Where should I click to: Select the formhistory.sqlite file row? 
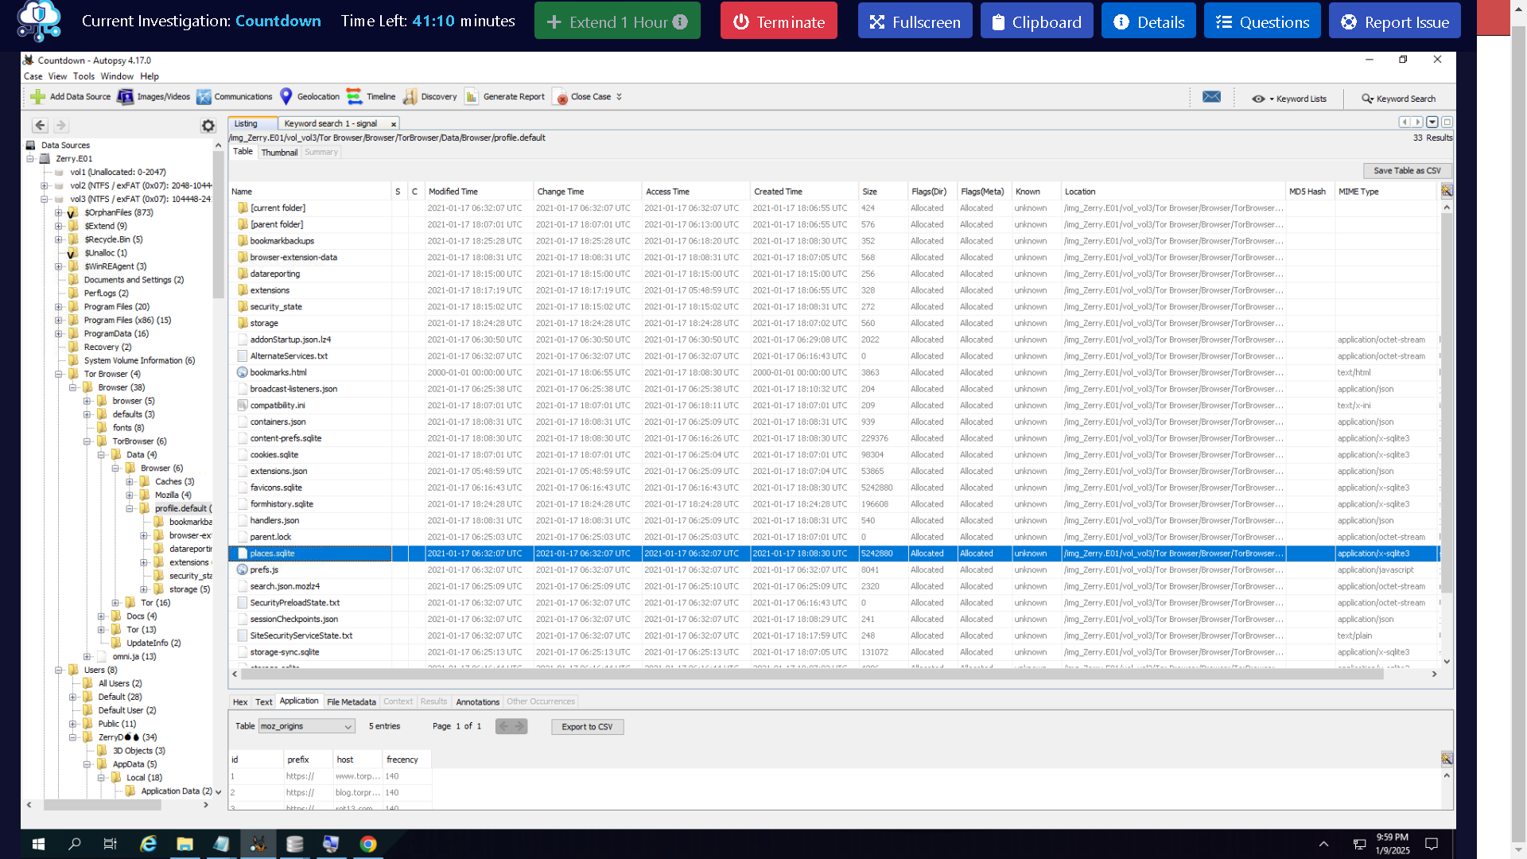834,504
